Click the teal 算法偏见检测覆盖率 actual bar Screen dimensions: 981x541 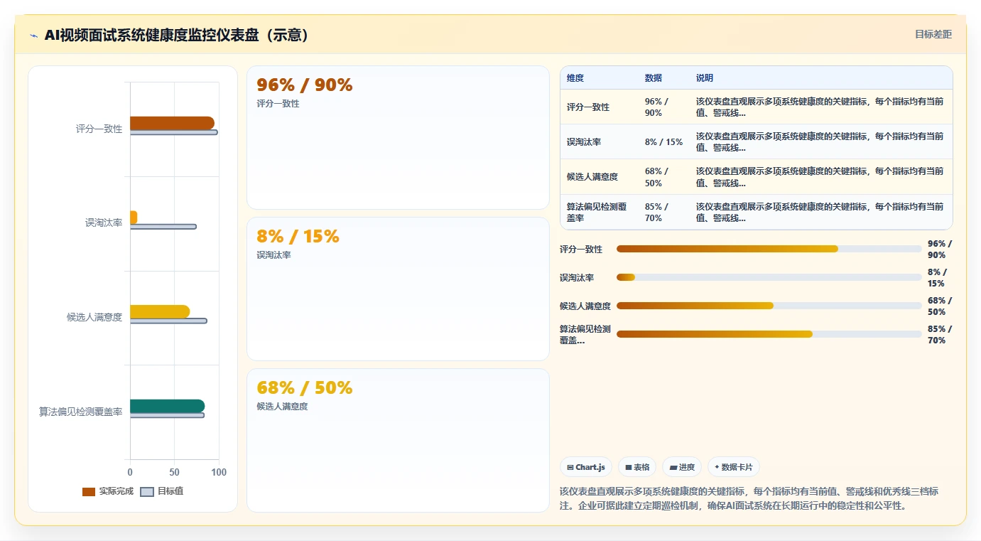click(x=167, y=406)
